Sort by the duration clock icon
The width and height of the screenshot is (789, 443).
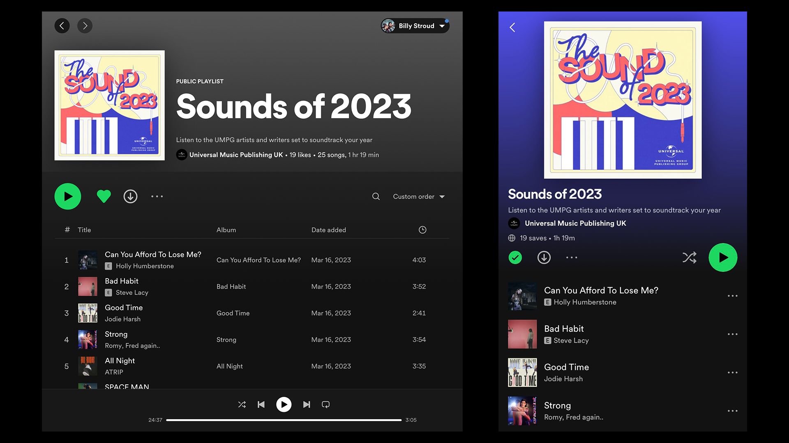click(422, 230)
